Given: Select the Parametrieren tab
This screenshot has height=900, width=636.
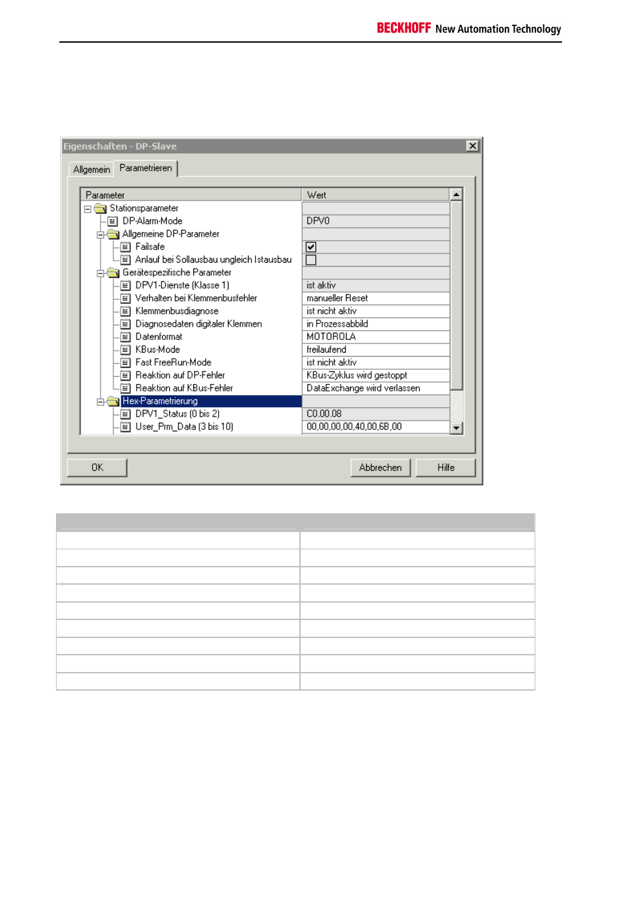Looking at the screenshot, I should pos(145,168).
